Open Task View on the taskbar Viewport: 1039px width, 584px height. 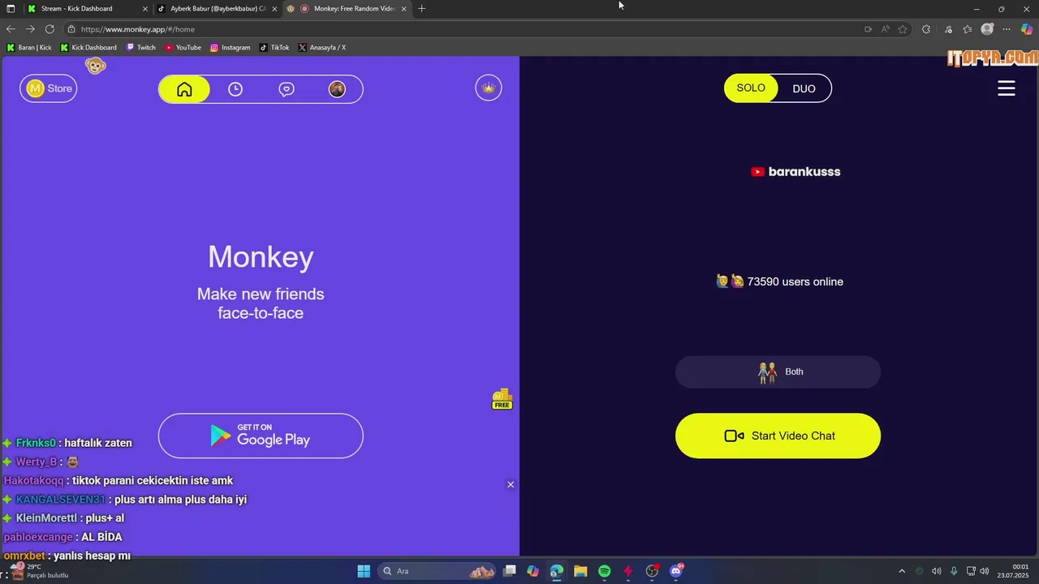(509, 571)
